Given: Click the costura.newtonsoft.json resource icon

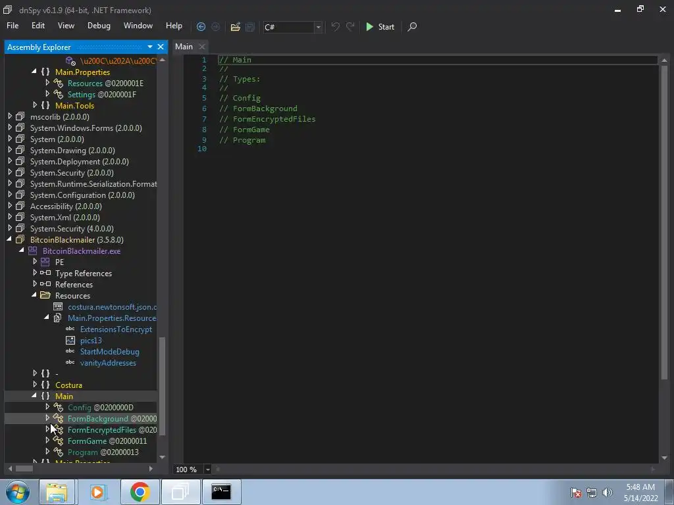Looking at the screenshot, I should pos(58,306).
